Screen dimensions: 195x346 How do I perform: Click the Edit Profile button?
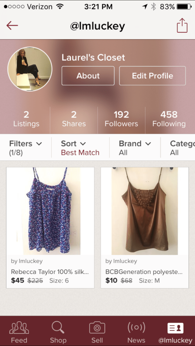point(152,76)
